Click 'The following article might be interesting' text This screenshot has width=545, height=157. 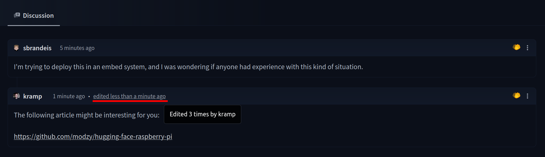click(86, 115)
